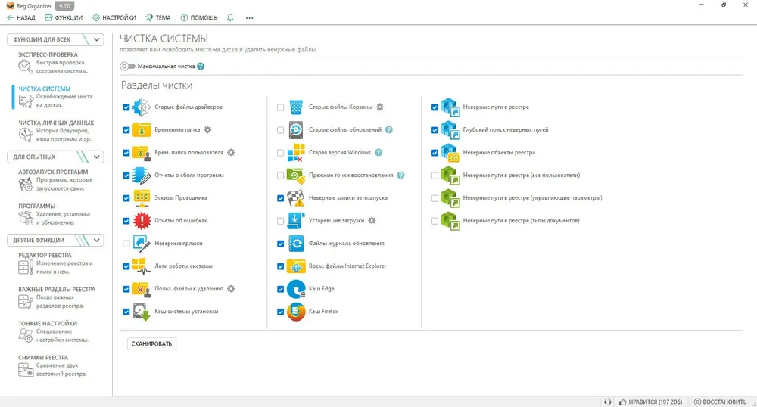Click help icon beside Старая версия Windows
This screenshot has width=757, height=407.
tap(378, 153)
